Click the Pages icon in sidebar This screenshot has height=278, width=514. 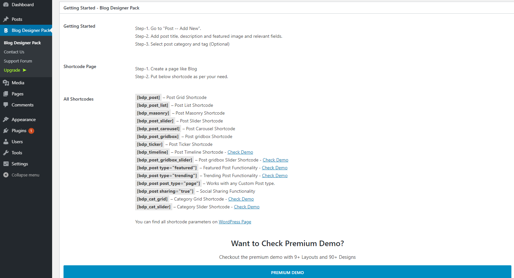click(x=6, y=94)
